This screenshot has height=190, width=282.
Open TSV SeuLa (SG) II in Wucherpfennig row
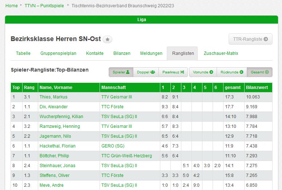119,117
